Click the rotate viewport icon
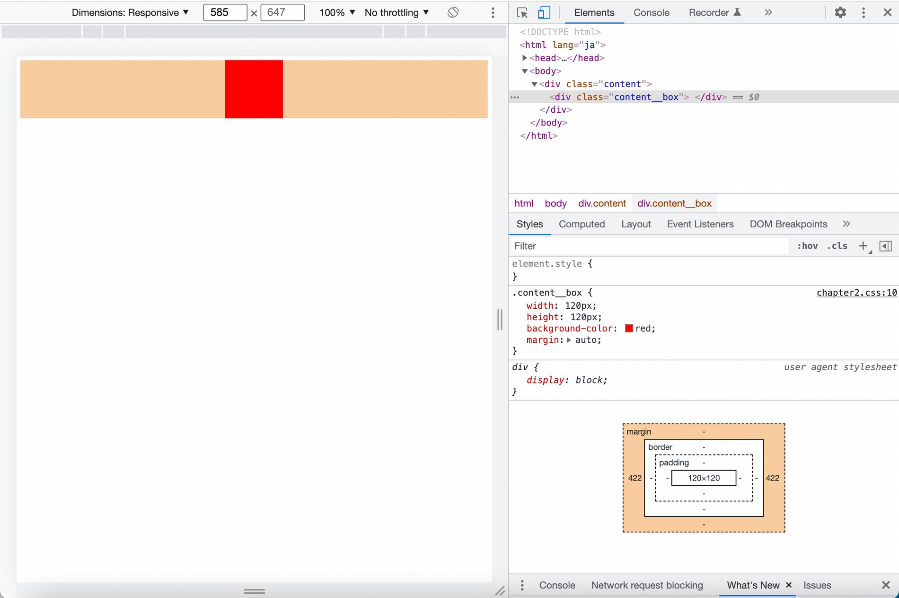 pyautogui.click(x=453, y=13)
